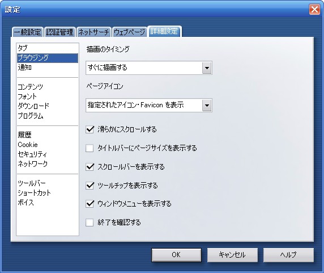Enable 終了を確認する checkbox
The height and width of the screenshot is (273, 324).
(89, 222)
